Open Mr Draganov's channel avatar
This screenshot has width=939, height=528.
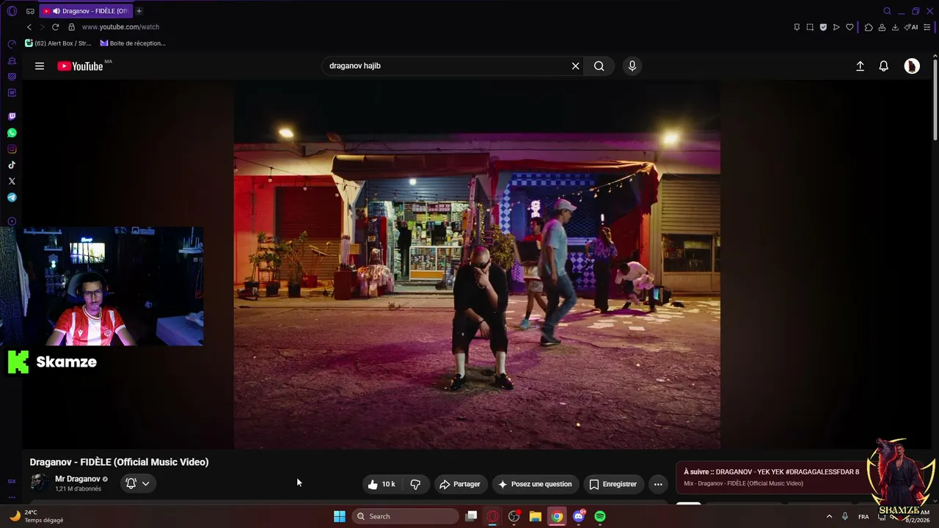click(40, 483)
